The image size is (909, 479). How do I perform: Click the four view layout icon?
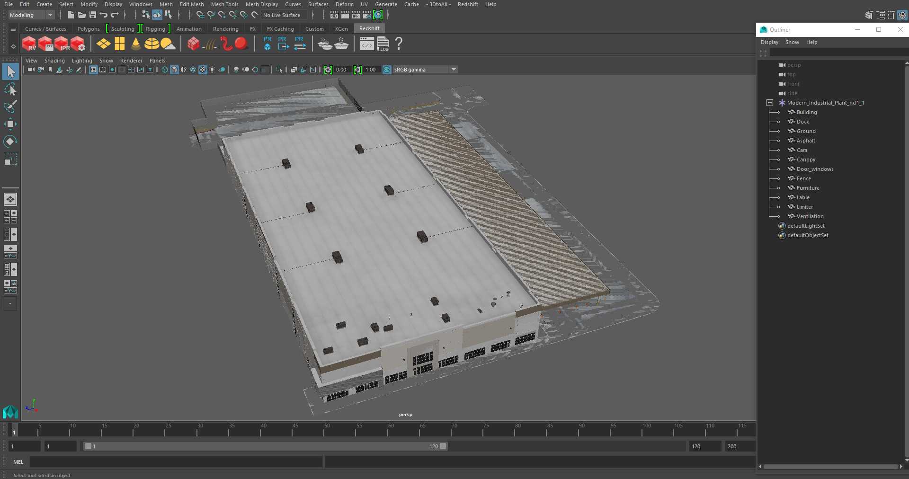coord(10,217)
